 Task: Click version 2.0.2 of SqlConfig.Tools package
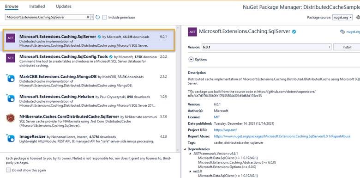[163, 56]
